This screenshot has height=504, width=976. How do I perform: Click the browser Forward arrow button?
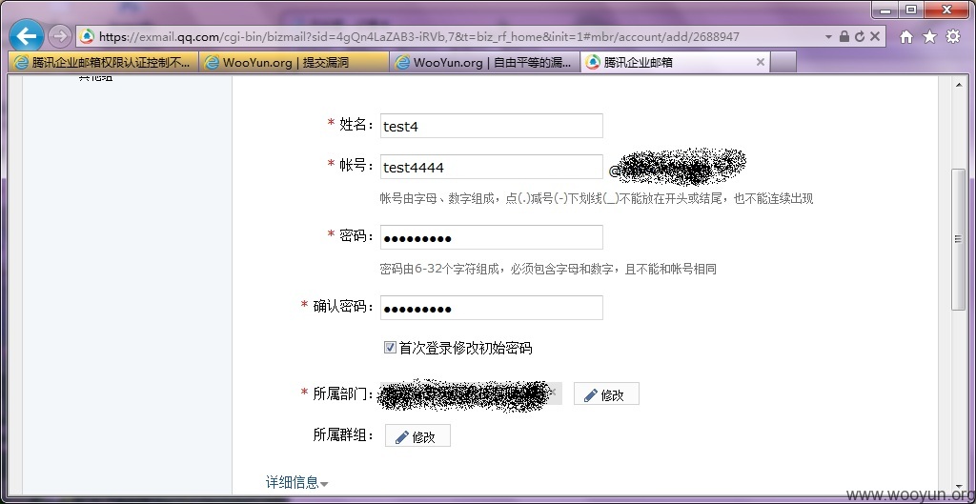(60, 37)
